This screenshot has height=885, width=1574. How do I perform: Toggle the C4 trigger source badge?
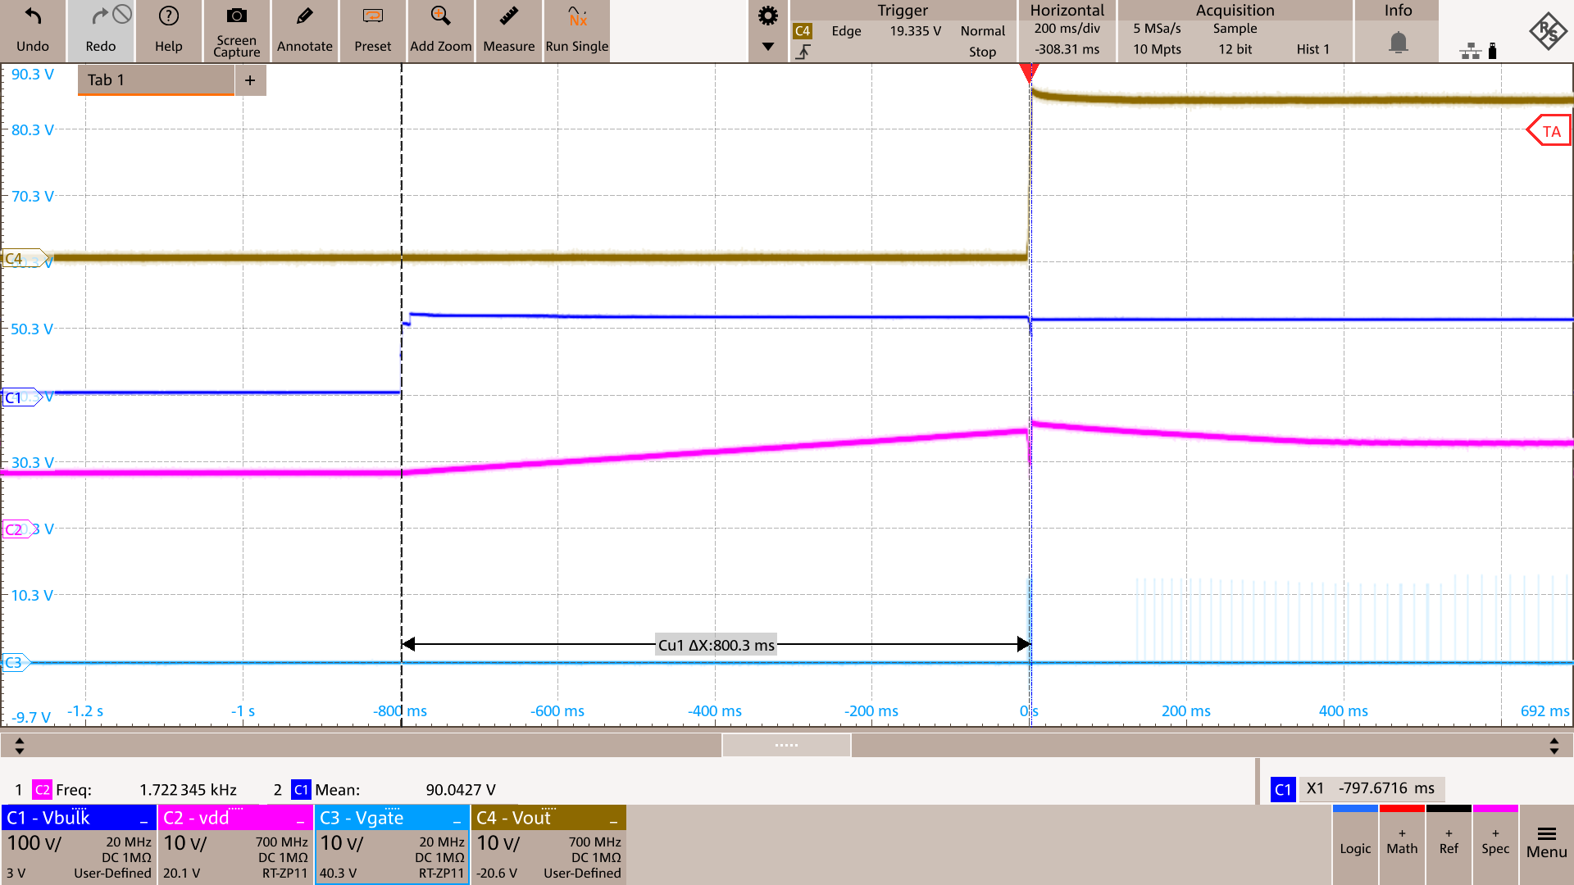pos(803,30)
